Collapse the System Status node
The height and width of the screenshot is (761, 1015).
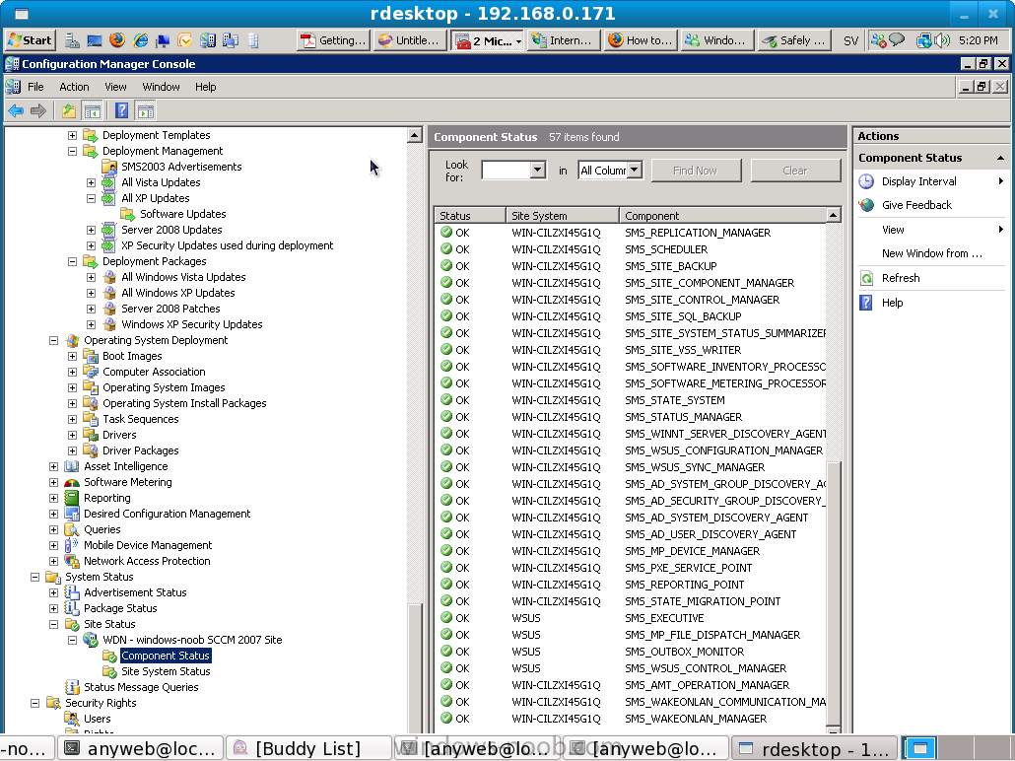[34, 577]
